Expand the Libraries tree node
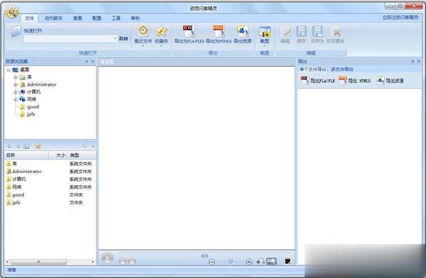The image size is (426, 278). (x=16, y=77)
